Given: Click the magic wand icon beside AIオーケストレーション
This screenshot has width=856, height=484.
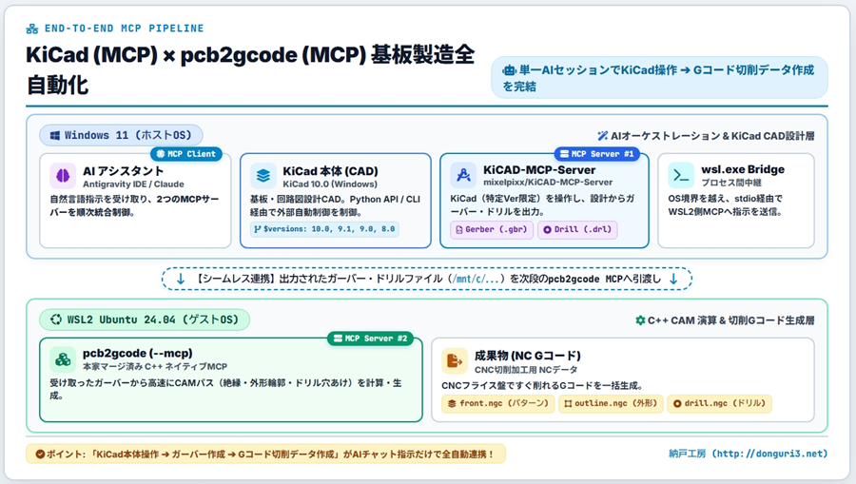Looking at the screenshot, I should [602, 136].
